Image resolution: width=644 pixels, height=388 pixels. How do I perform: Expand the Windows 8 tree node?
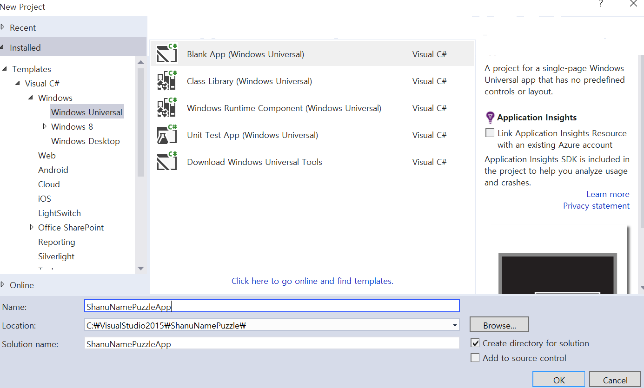pos(45,126)
